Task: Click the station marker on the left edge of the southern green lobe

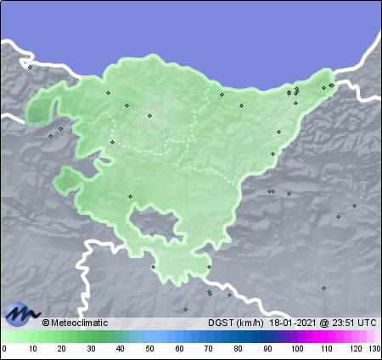Action: pyautogui.click(x=153, y=267)
